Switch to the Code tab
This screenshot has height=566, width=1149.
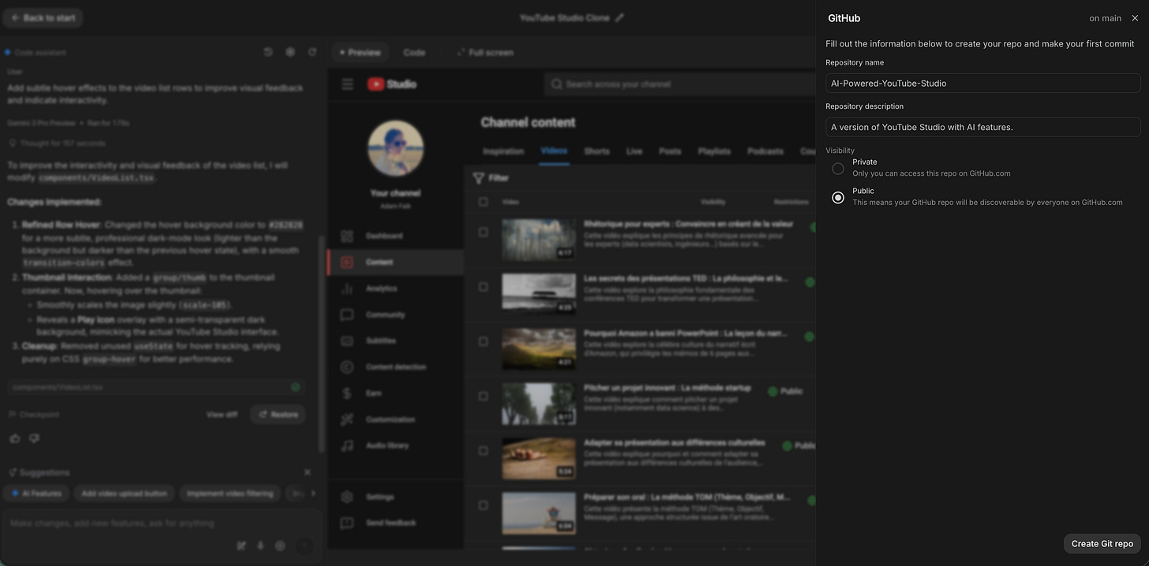[414, 52]
